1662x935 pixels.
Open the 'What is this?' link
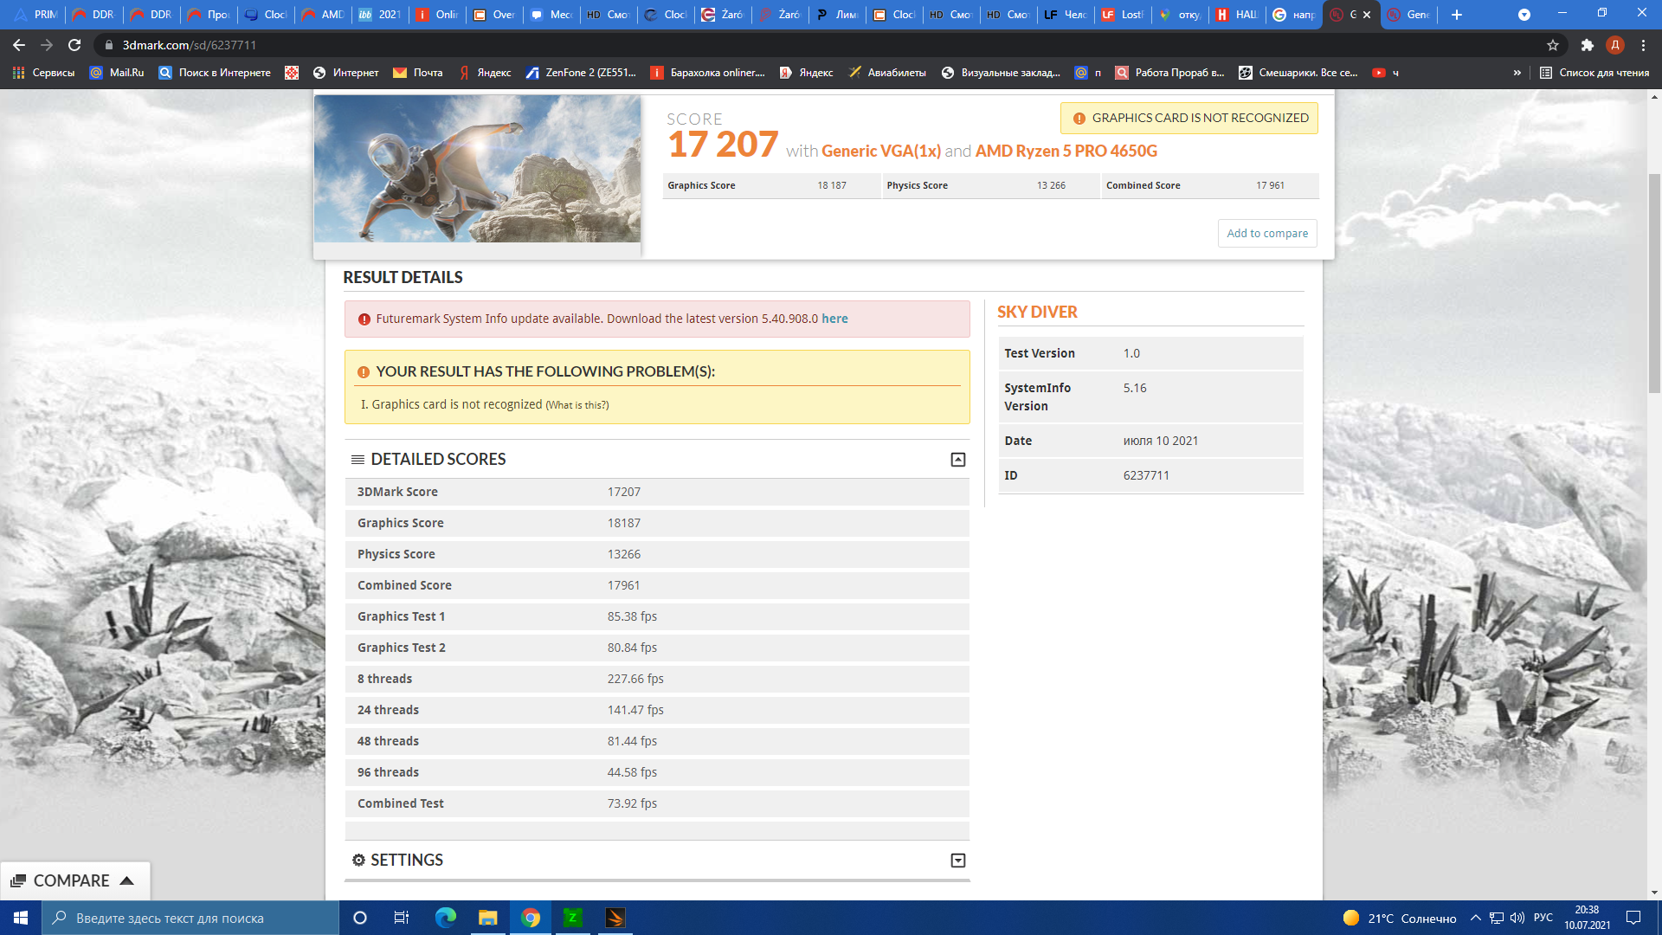(577, 405)
